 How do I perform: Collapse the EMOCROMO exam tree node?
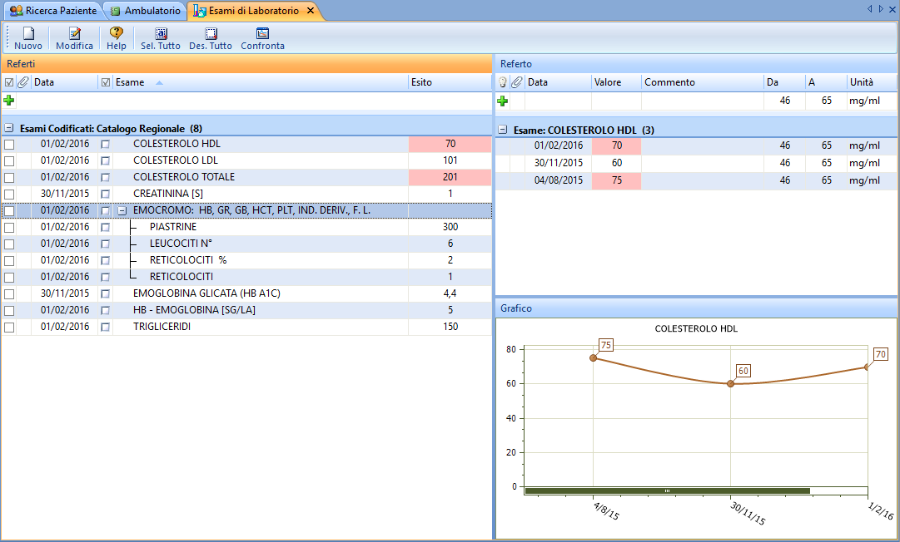[x=122, y=211]
